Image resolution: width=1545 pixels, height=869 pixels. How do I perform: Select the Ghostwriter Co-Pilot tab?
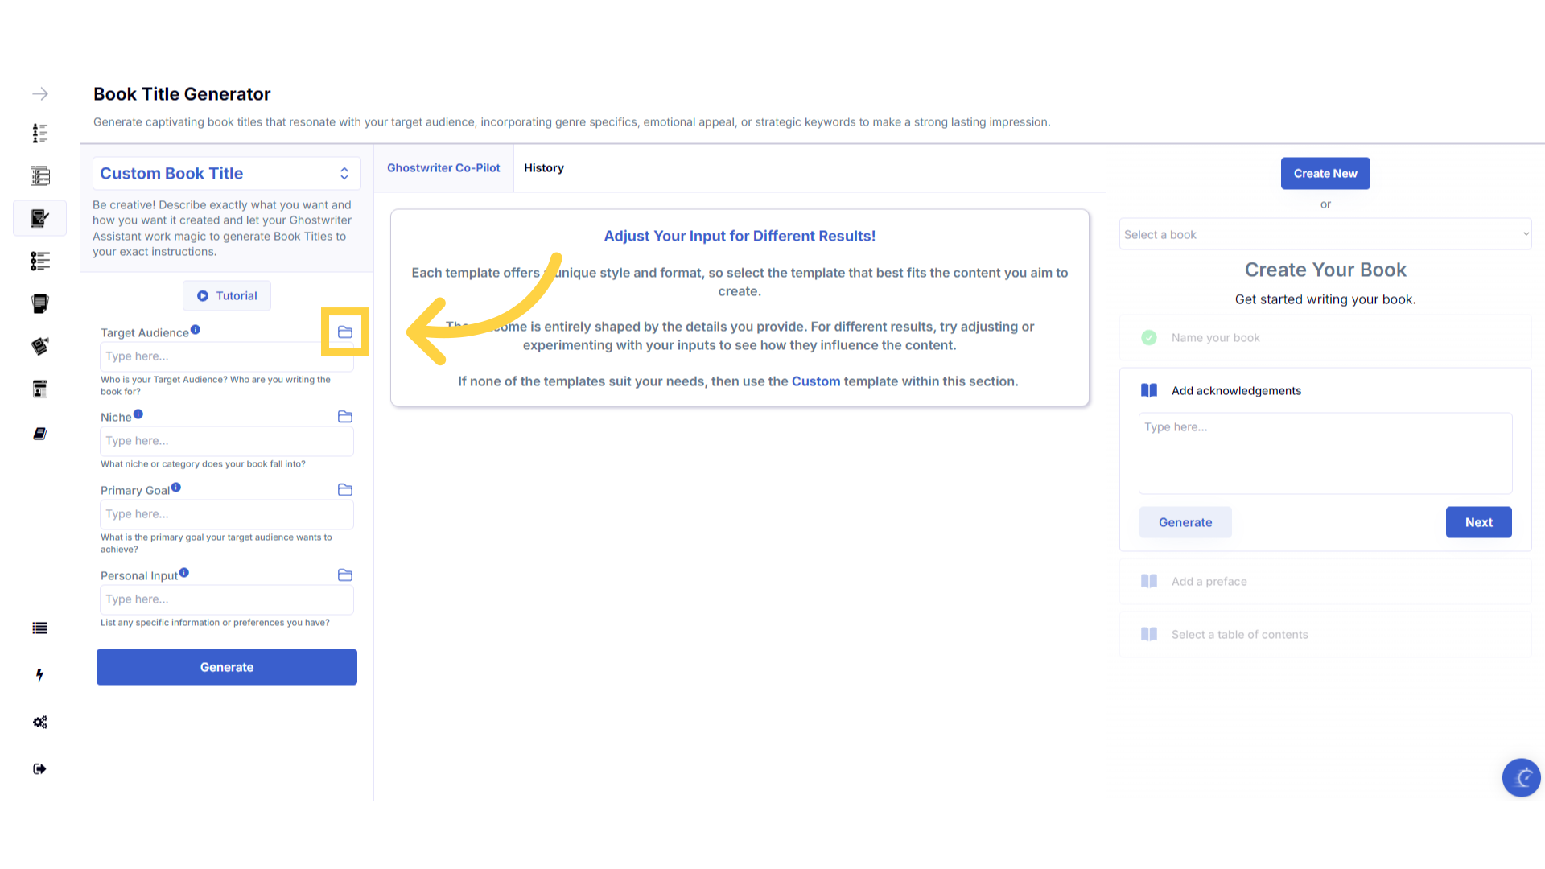coord(443,168)
